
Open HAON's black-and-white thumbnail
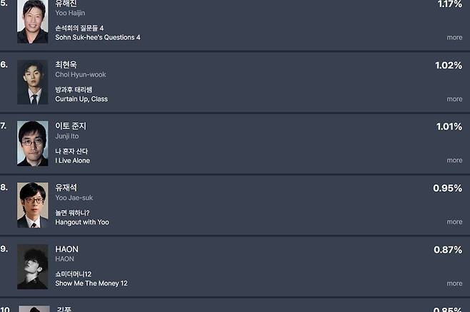pyautogui.click(x=32, y=266)
